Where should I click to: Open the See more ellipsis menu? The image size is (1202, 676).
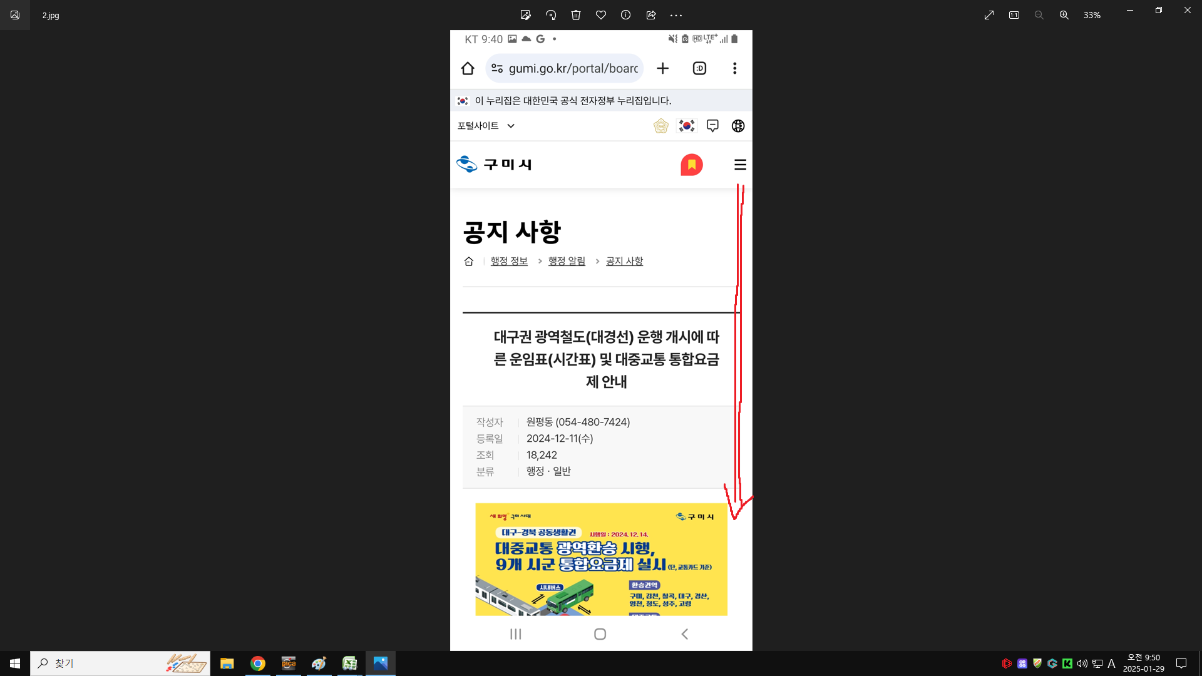[x=676, y=15]
